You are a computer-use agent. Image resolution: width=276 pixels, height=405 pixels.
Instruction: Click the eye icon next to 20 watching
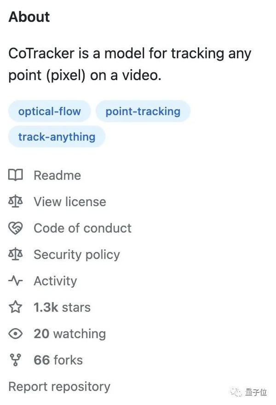15,334
